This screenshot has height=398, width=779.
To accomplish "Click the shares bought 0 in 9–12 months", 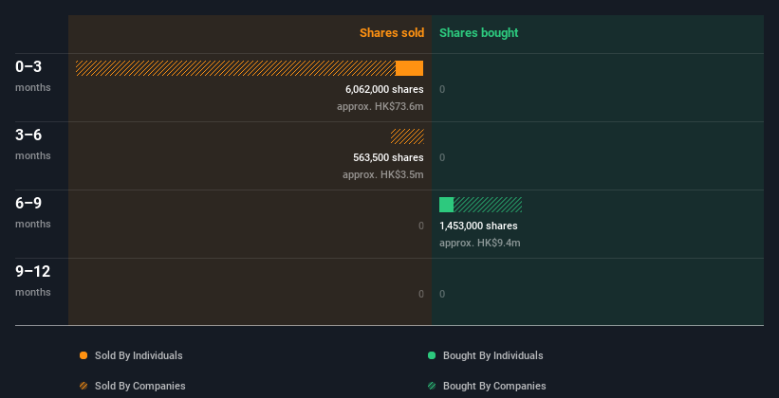I will (x=442, y=295).
